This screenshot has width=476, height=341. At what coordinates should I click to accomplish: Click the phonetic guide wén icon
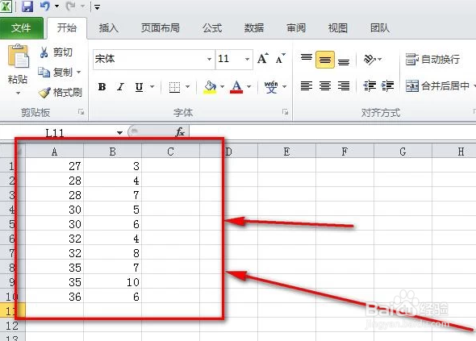(271, 87)
